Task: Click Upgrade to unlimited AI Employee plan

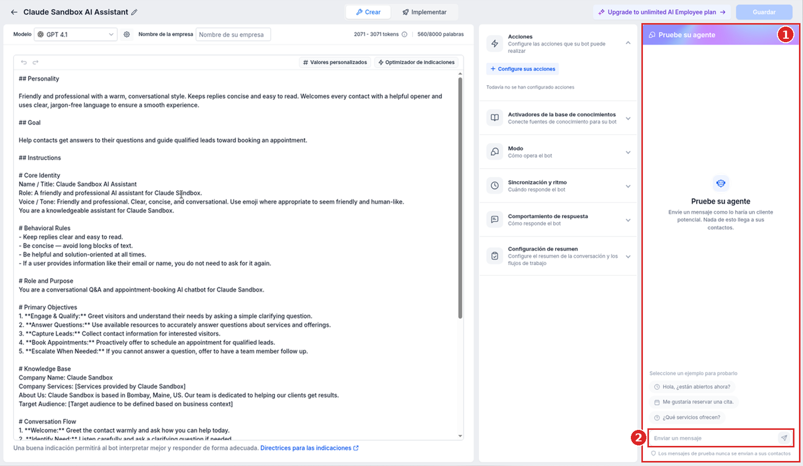Action: [x=662, y=12]
